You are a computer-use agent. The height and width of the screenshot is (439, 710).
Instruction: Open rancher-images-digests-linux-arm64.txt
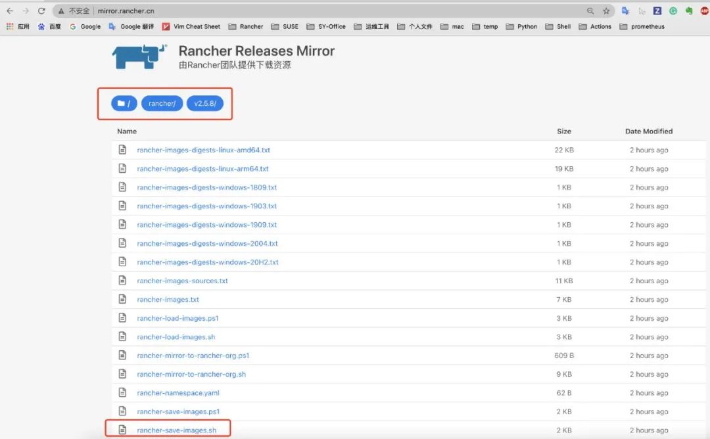click(x=202, y=169)
